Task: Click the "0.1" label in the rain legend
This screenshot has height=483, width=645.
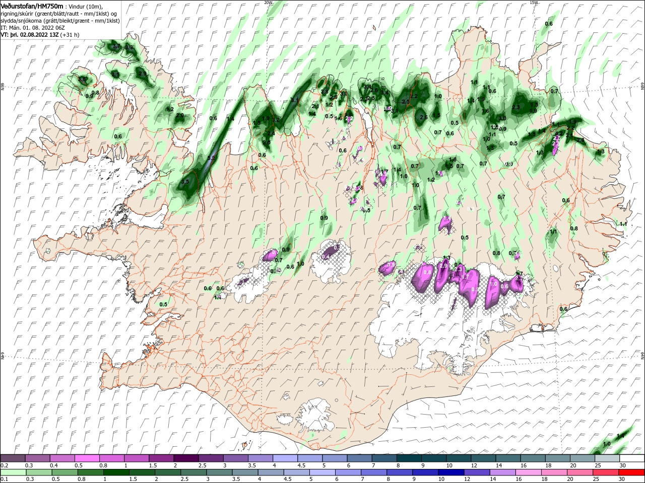Action: [x=5, y=479]
